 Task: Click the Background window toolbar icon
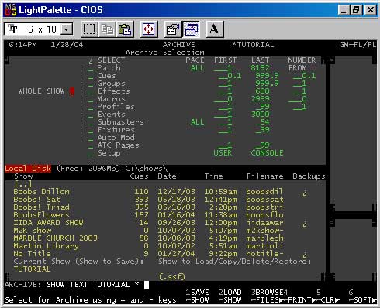tap(191, 29)
